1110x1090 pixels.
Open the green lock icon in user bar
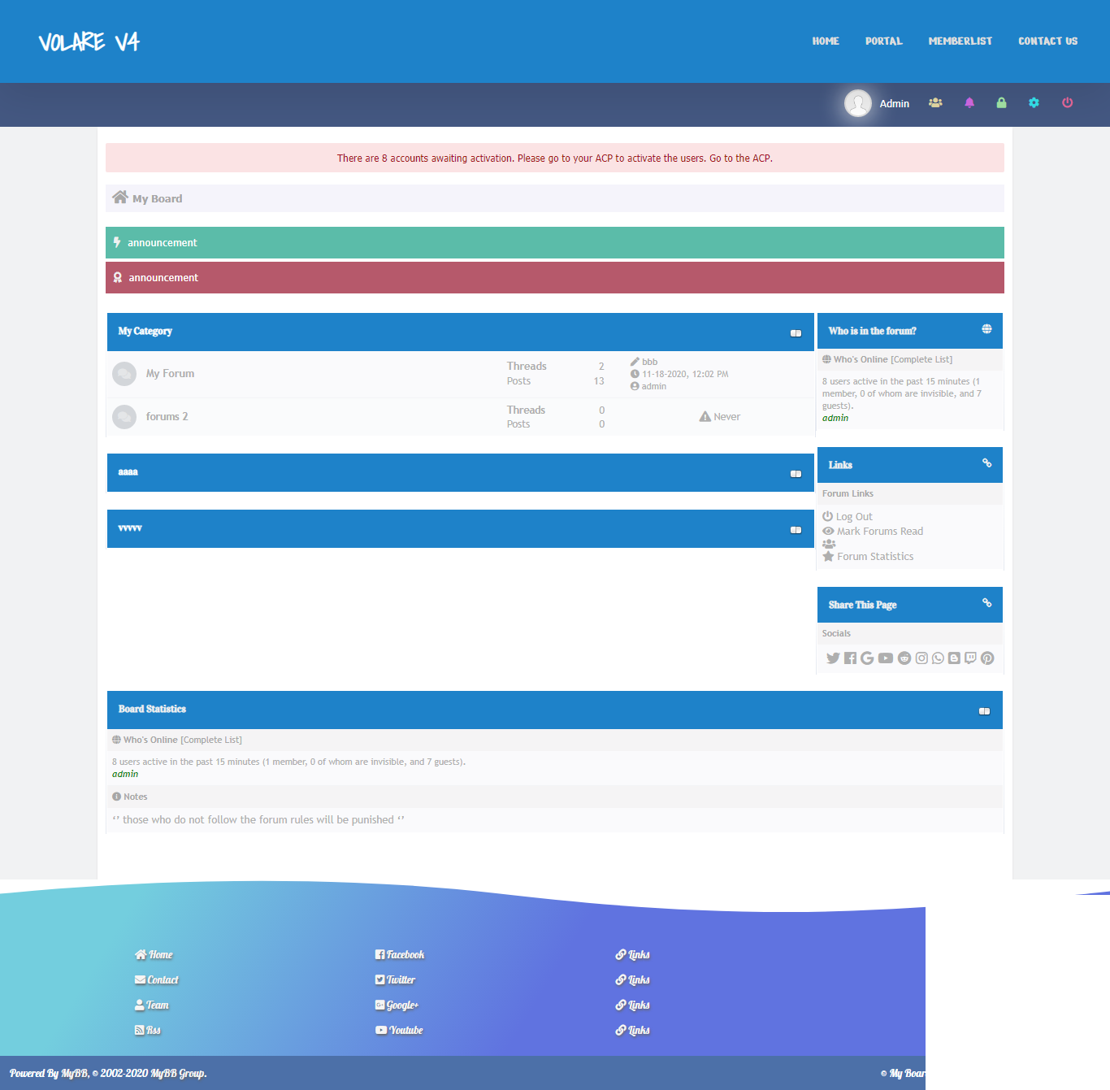coord(1001,103)
